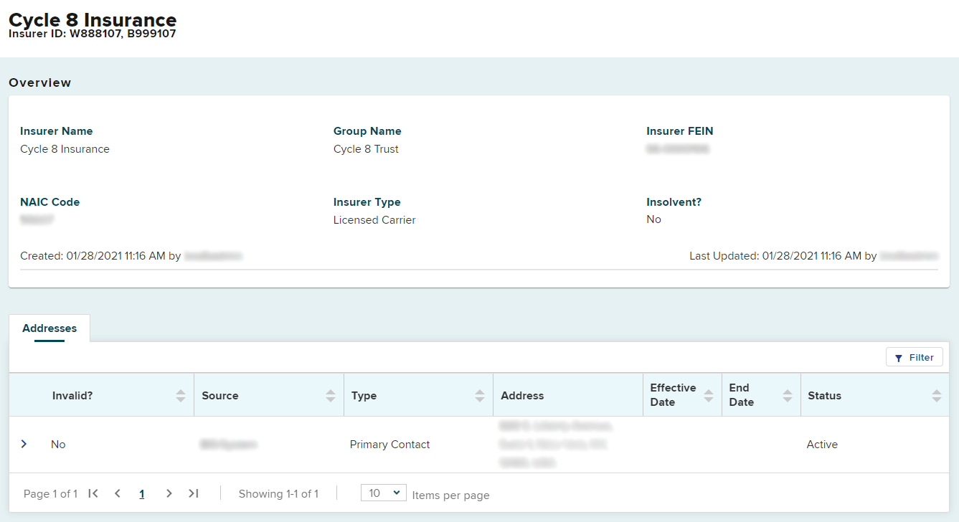
Task: Jump to the last page icon
Action: 194,493
